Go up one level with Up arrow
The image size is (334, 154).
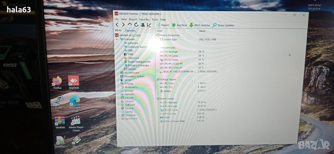(x=129, y=25)
